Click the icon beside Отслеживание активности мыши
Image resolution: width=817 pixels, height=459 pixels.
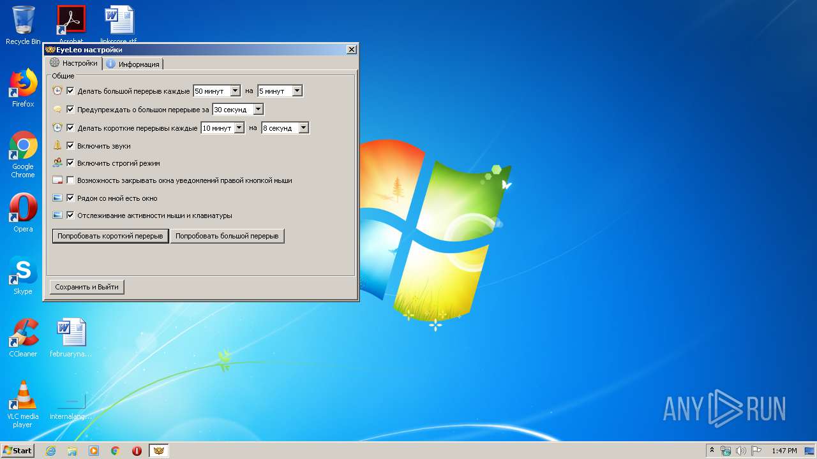57,215
